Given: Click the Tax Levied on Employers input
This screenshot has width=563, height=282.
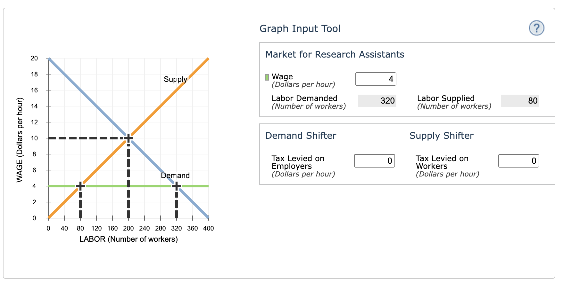Looking at the screenshot, I should 374,161.
